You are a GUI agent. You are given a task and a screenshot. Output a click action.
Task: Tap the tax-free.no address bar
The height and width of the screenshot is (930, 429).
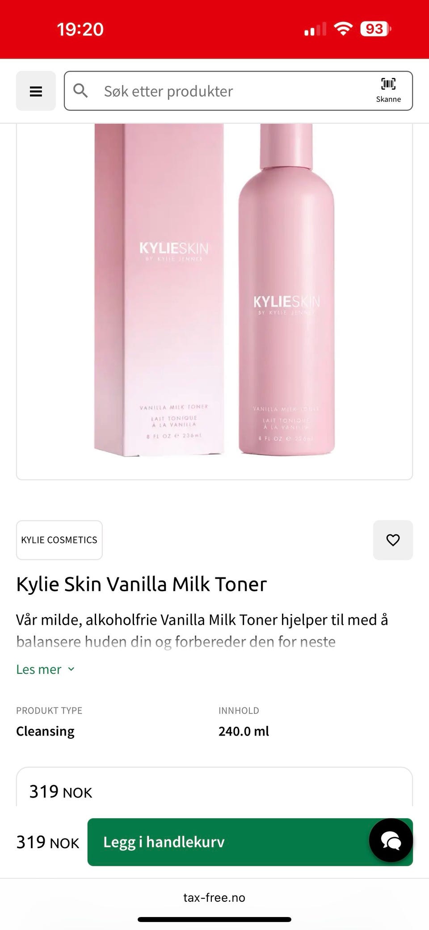[214, 897]
